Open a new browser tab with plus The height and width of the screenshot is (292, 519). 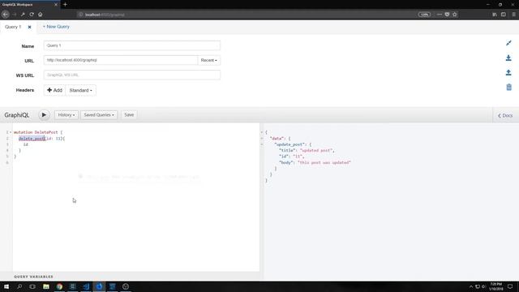pyautogui.click(x=65, y=5)
